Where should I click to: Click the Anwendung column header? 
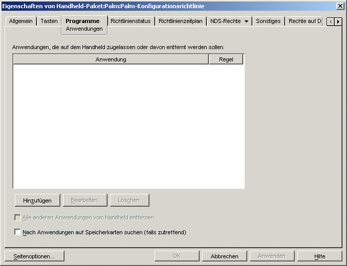pyautogui.click(x=111, y=59)
